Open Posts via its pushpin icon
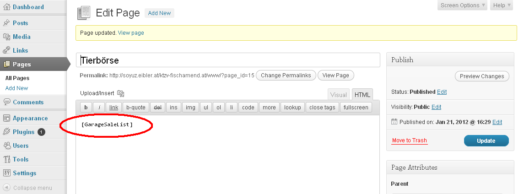 coord(7,23)
